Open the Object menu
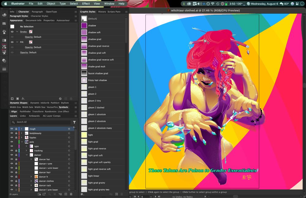306x198 pixels. (x=51, y=3)
